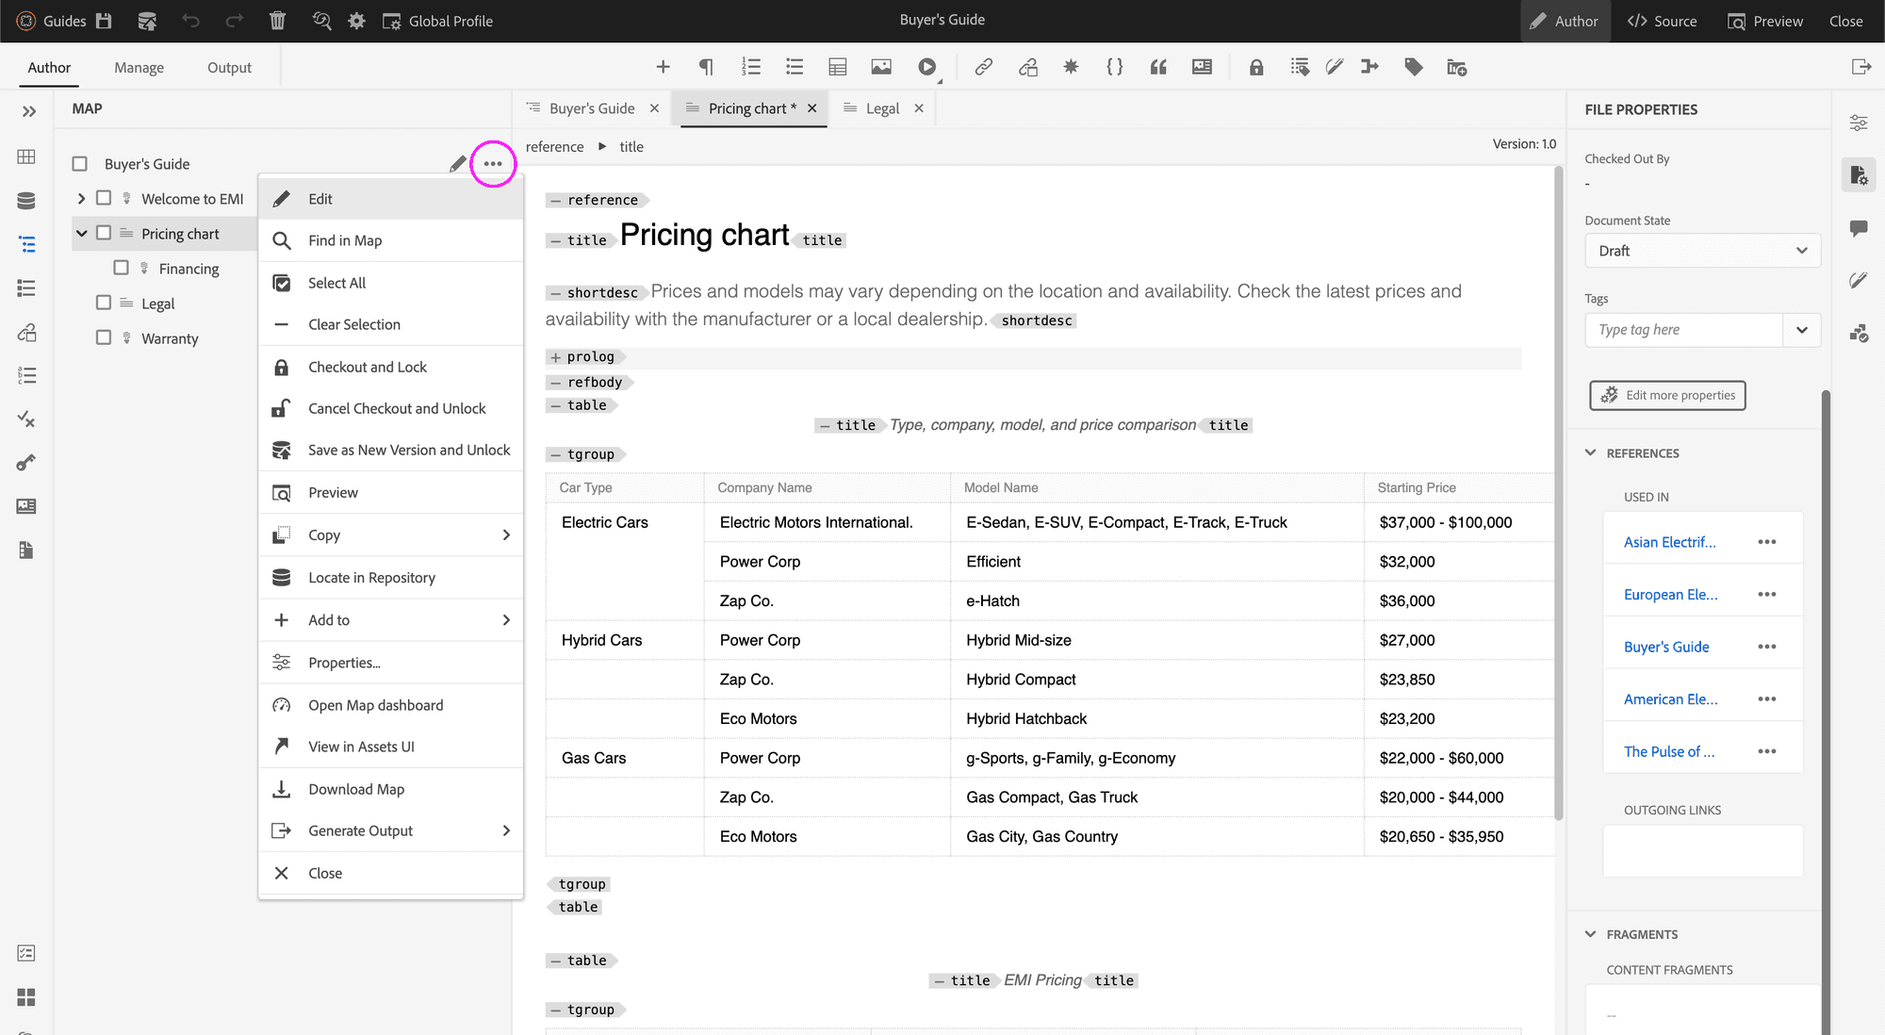Check the Buyer's Guide map checkbox
This screenshot has height=1035, width=1885.
click(x=80, y=164)
